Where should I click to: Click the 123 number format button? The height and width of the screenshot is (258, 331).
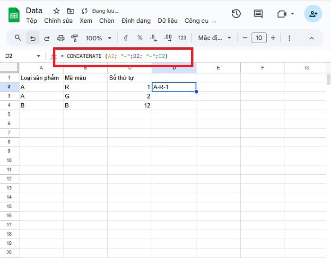coord(182,38)
